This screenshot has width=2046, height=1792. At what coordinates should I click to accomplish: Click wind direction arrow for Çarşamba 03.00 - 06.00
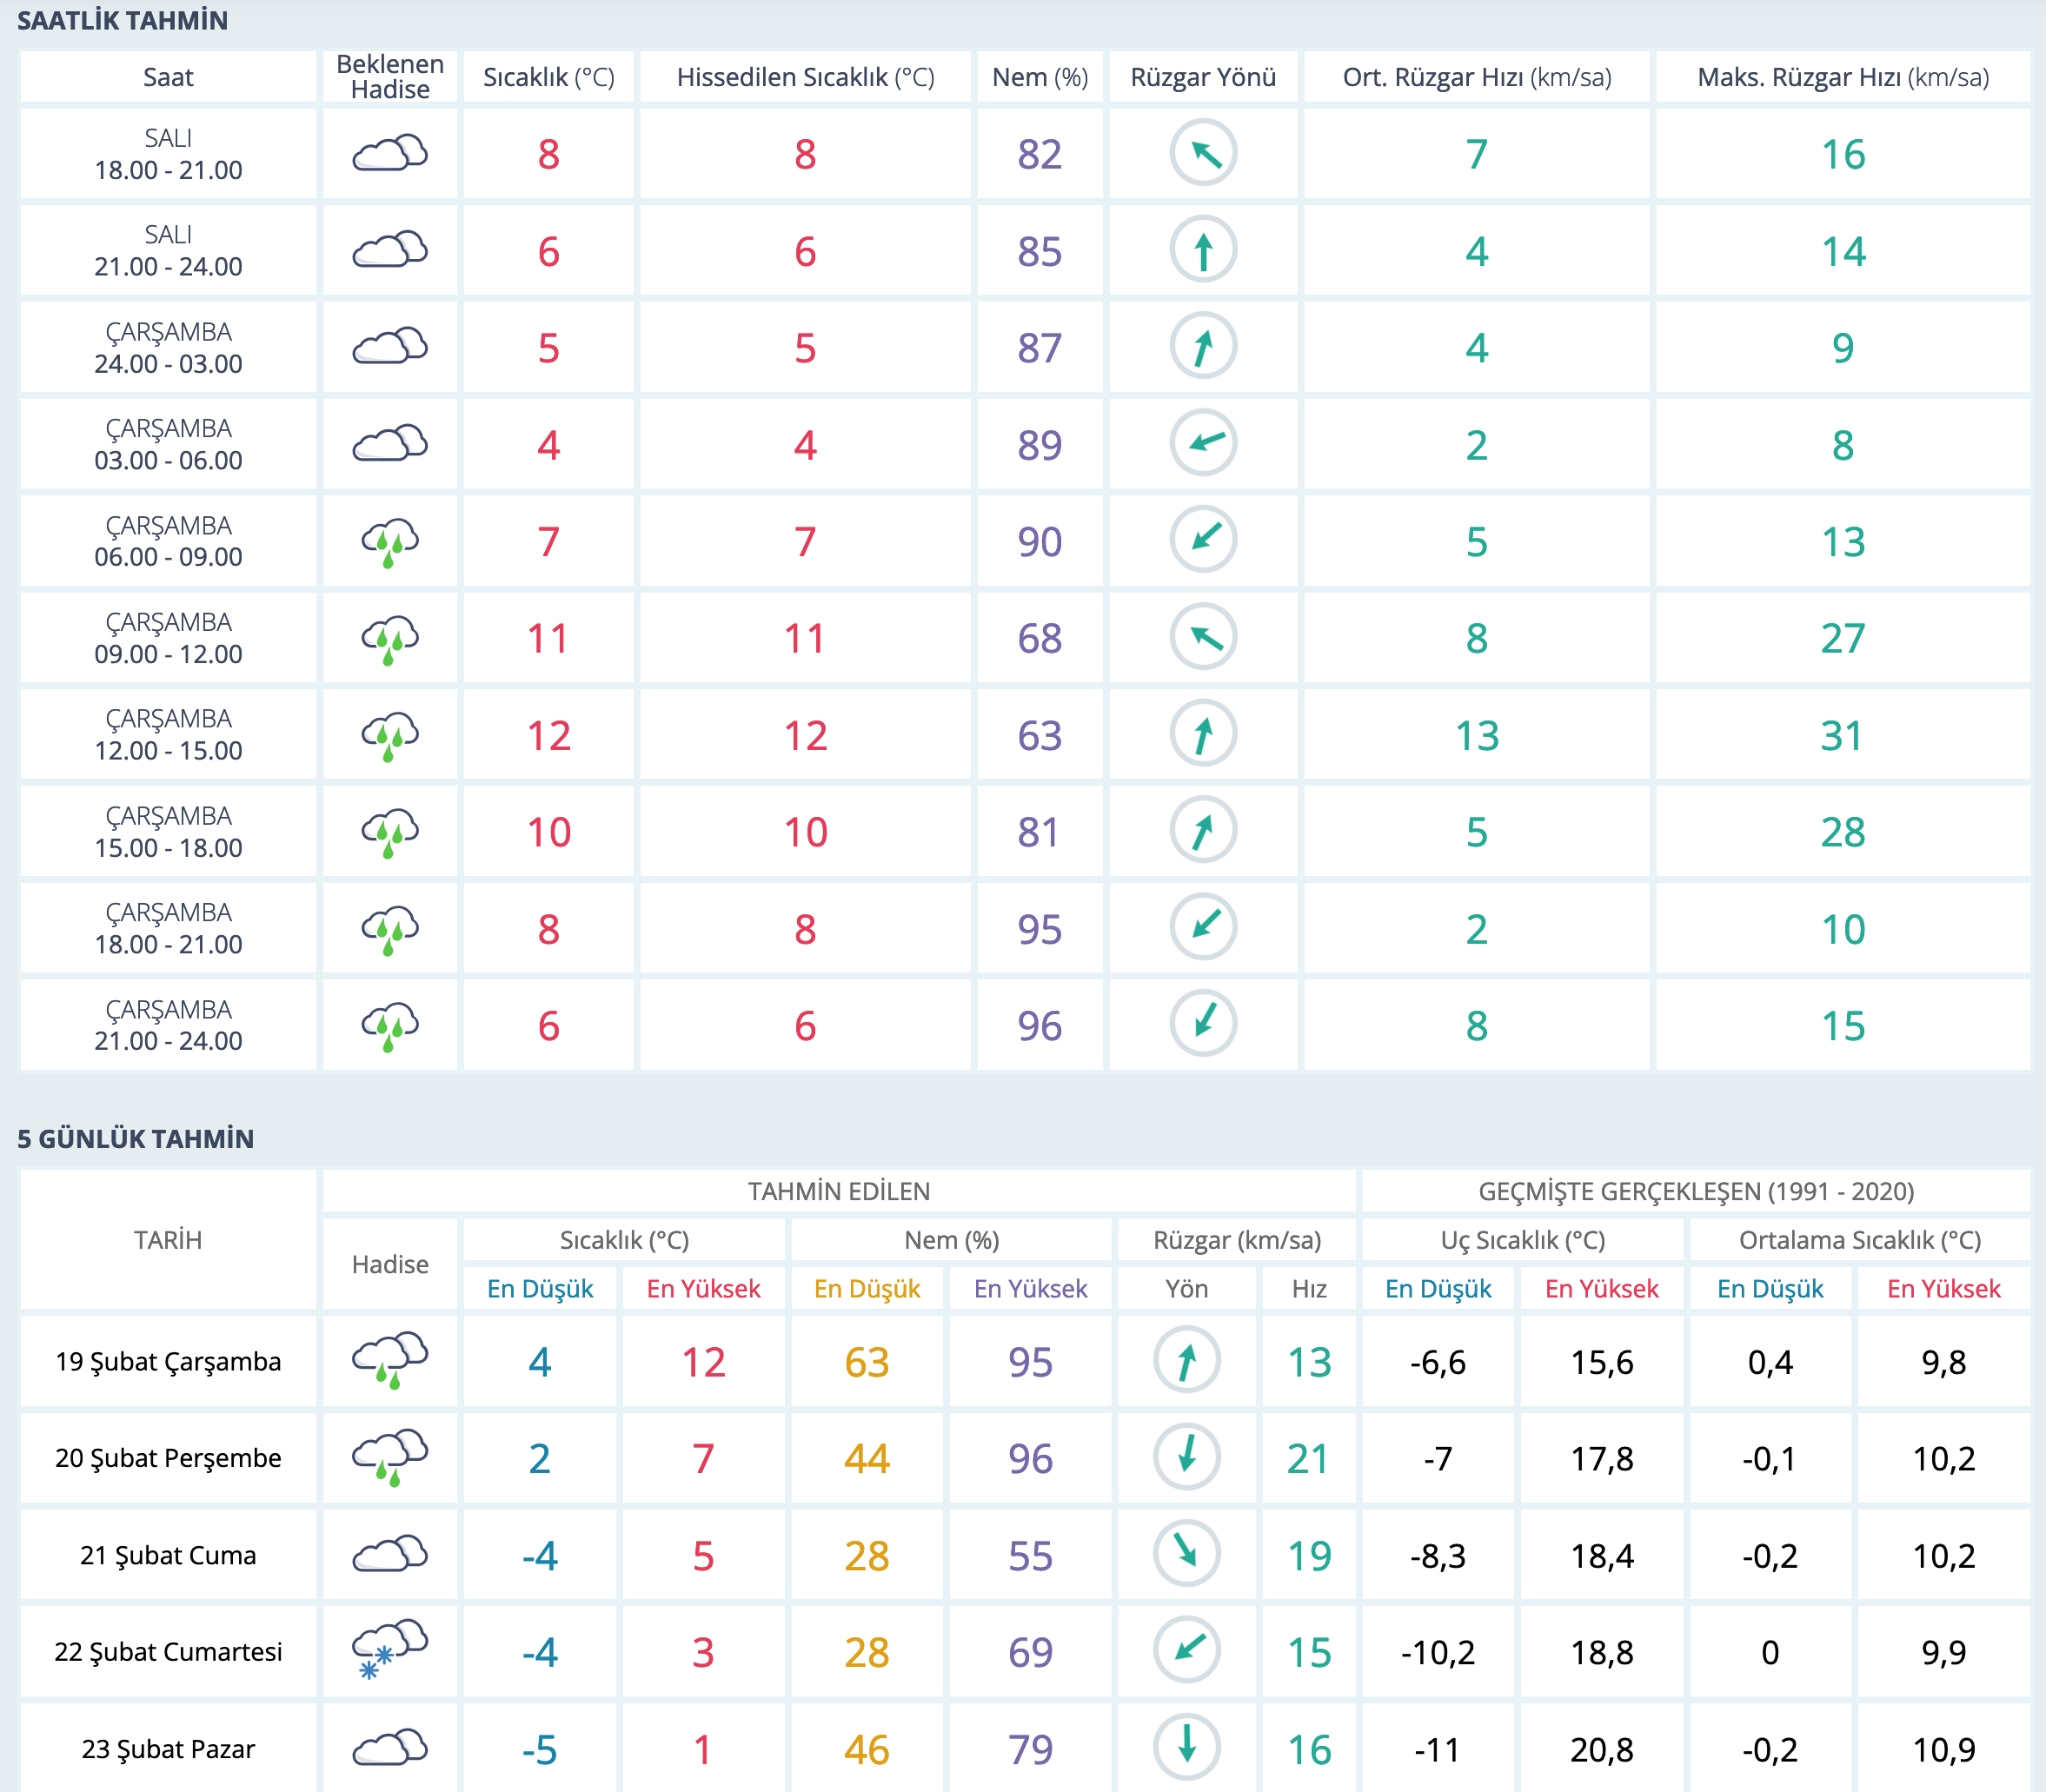point(1203,444)
